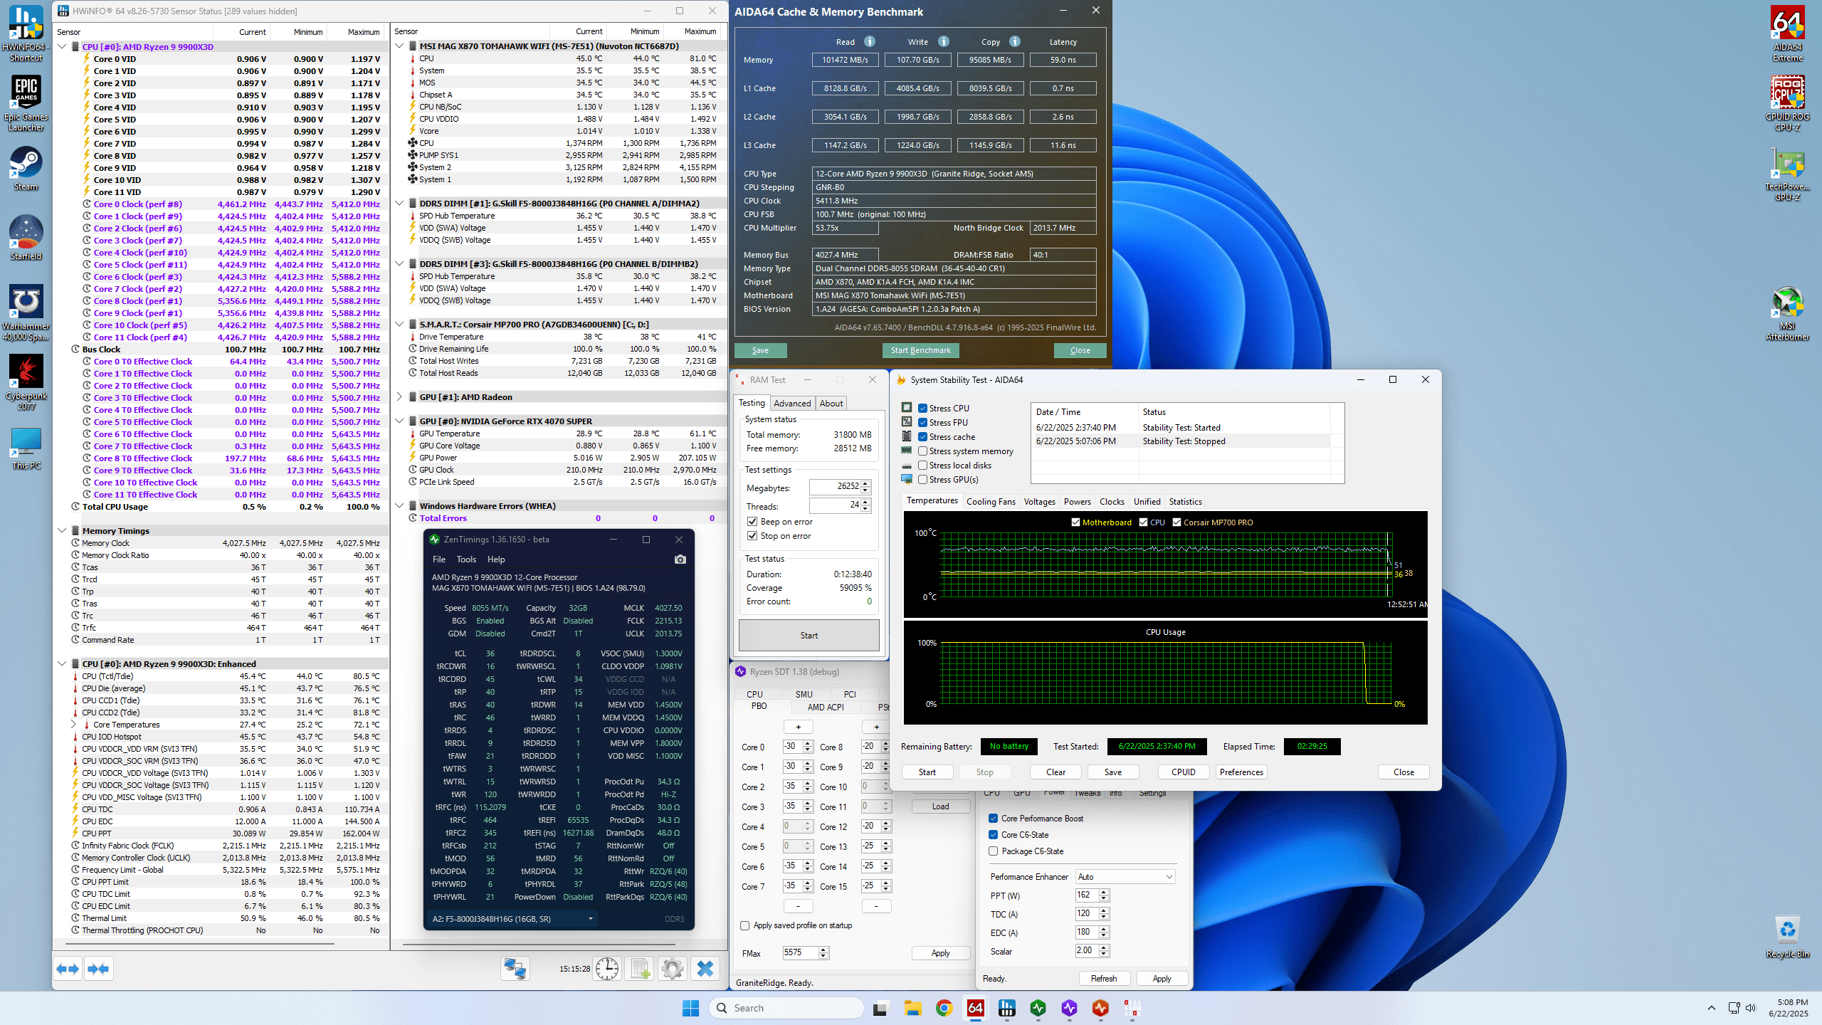
Task: Click HWiNFO collapse columns arrows button
Action: point(99,969)
